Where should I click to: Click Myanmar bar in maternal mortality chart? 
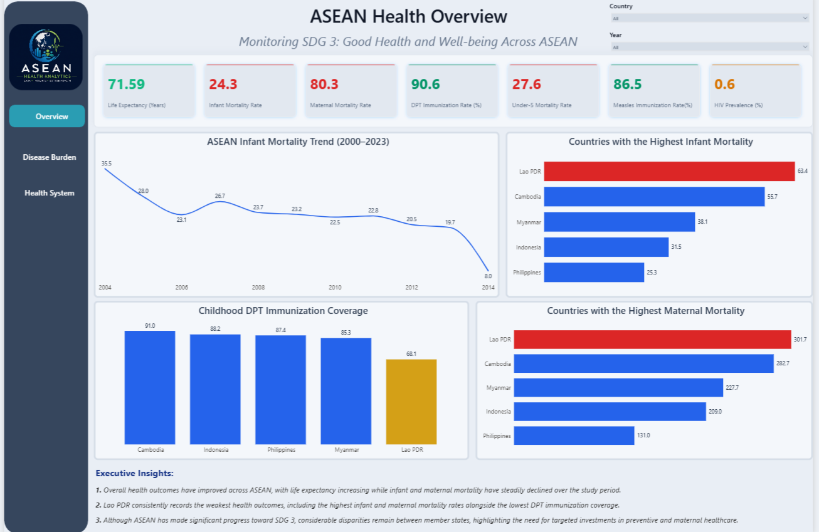click(618, 388)
